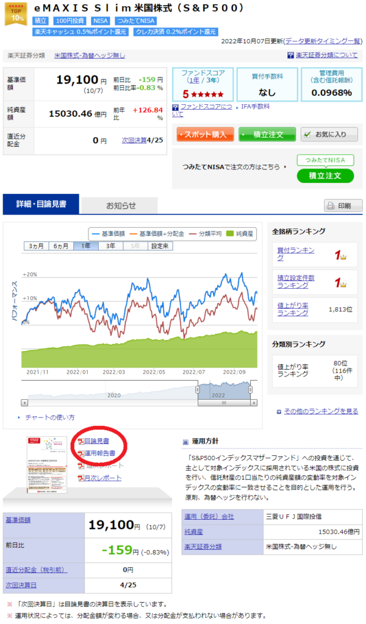Open the 目論見書 document link

pyautogui.click(x=97, y=441)
